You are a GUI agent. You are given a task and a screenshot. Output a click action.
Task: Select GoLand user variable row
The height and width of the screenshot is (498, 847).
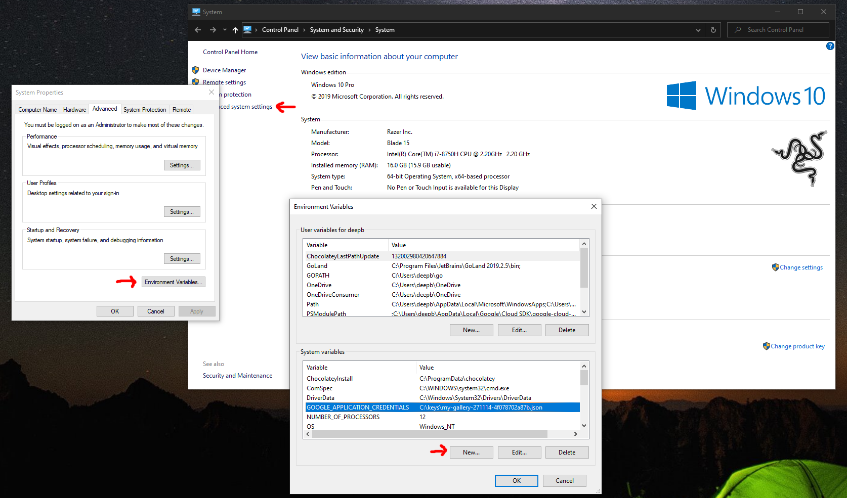click(442, 266)
